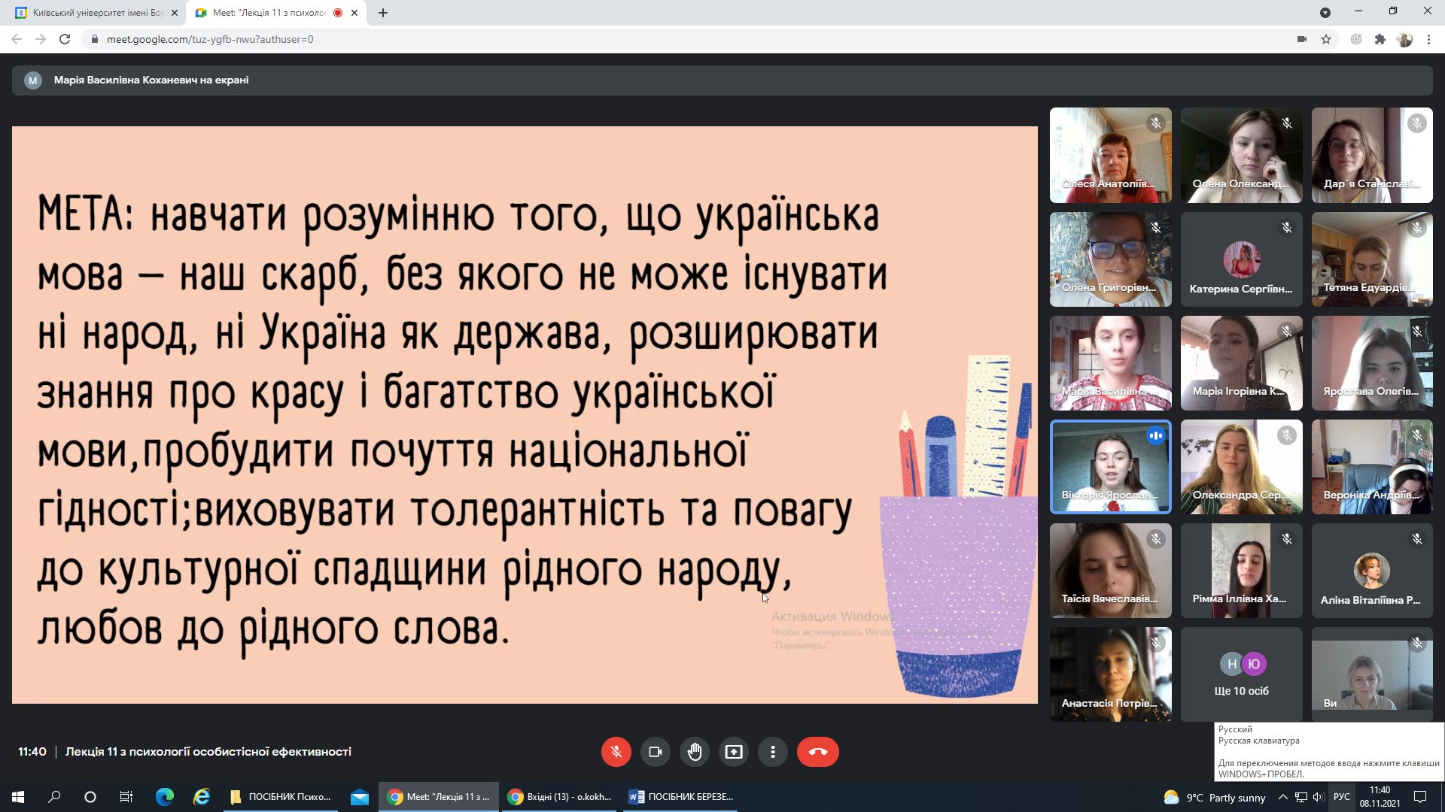
Task: Open the Present now screen sharing icon
Action: pyautogui.click(x=734, y=751)
